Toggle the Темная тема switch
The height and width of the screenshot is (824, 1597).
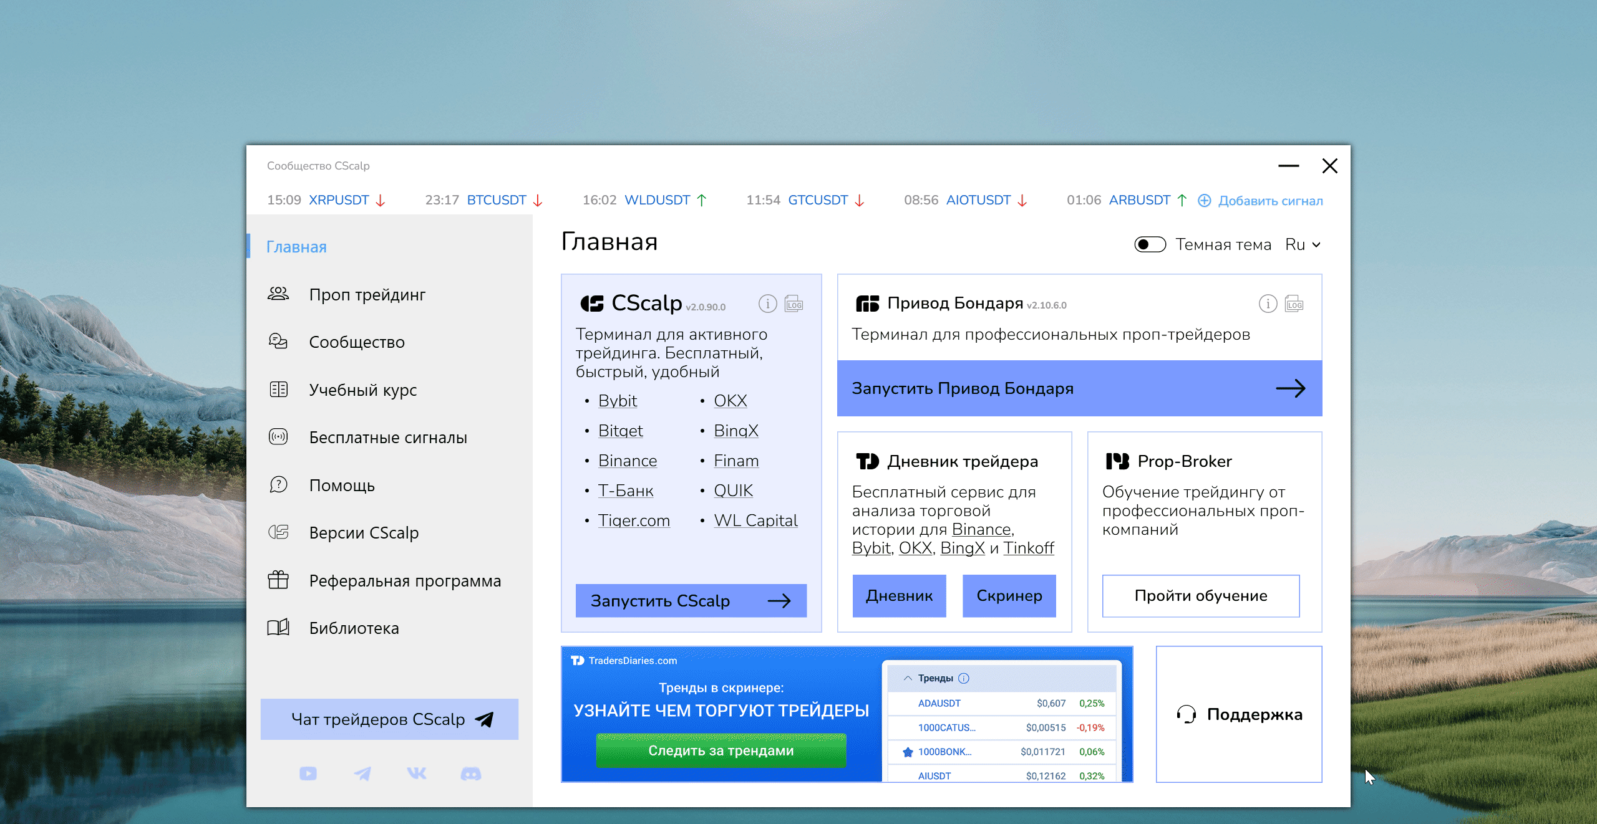point(1150,244)
